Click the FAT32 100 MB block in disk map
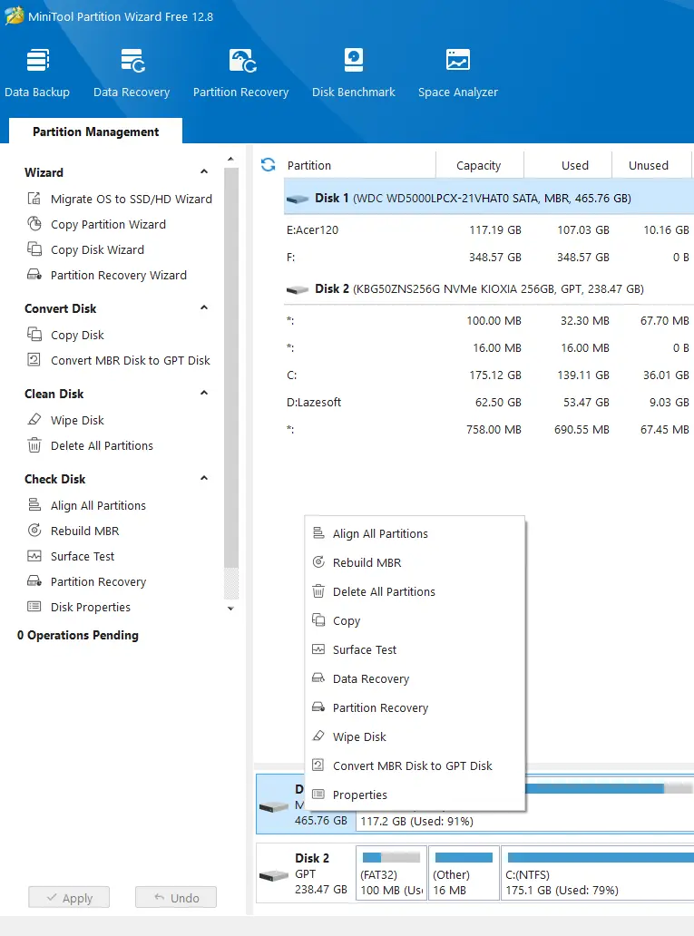Viewport: 694px width, 936px height. coord(391,873)
